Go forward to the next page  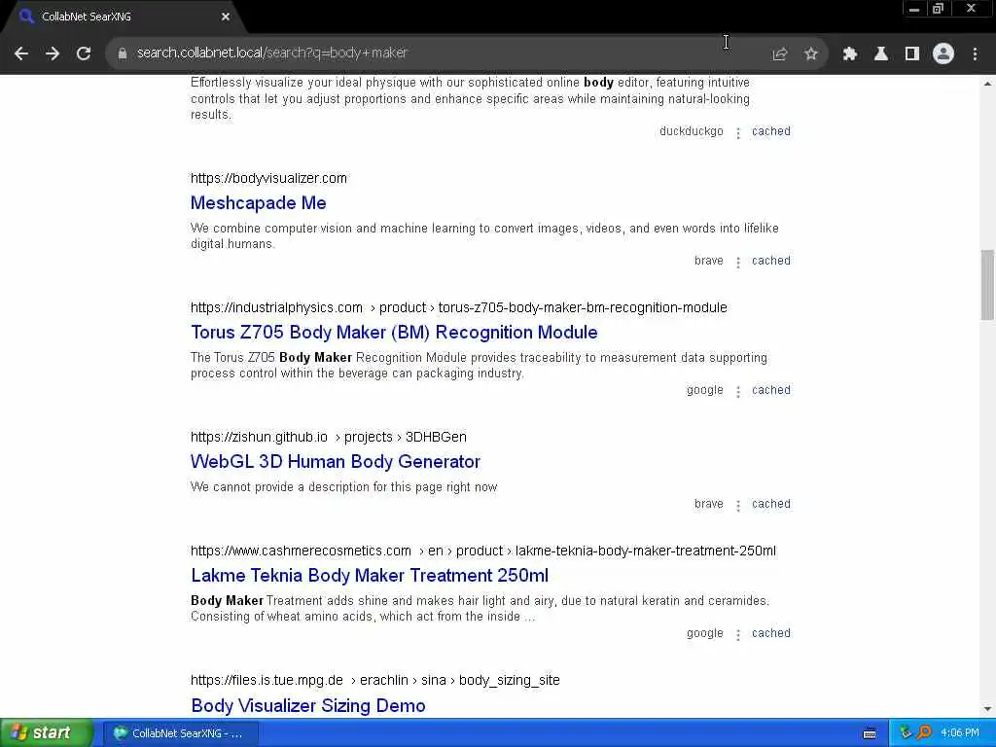53,54
